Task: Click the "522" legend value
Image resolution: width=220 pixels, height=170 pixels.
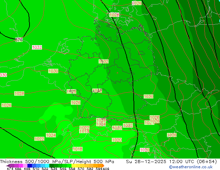Action: 45,169
